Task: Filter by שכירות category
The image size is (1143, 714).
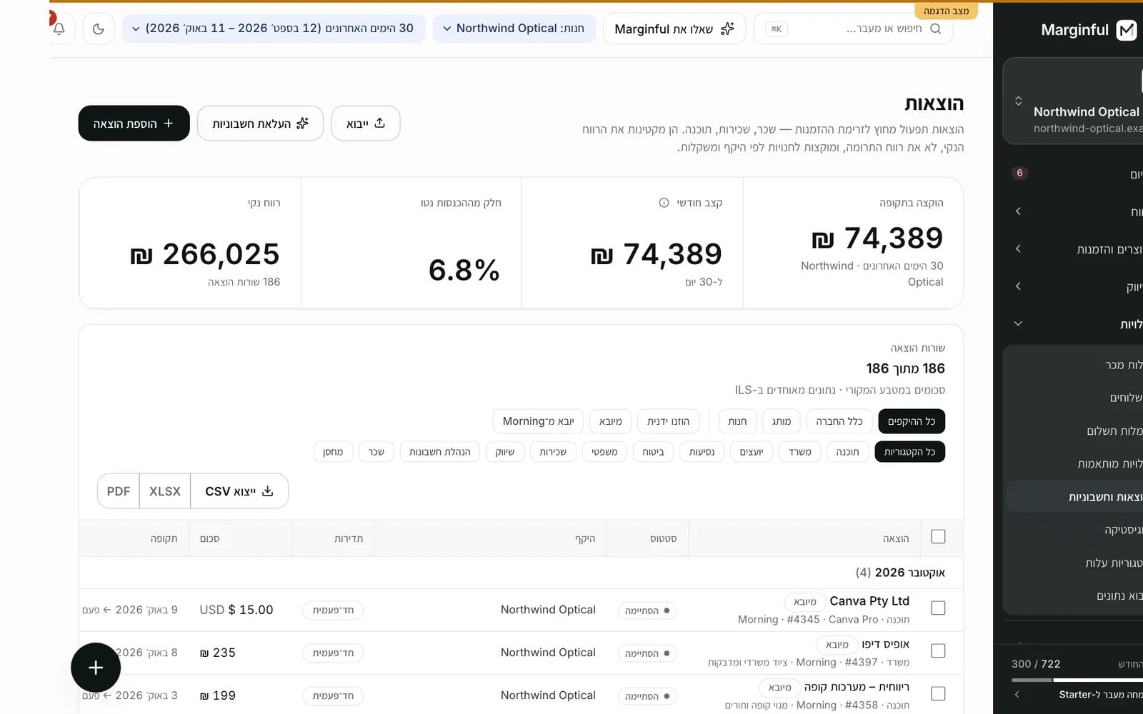Action: click(553, 452)
